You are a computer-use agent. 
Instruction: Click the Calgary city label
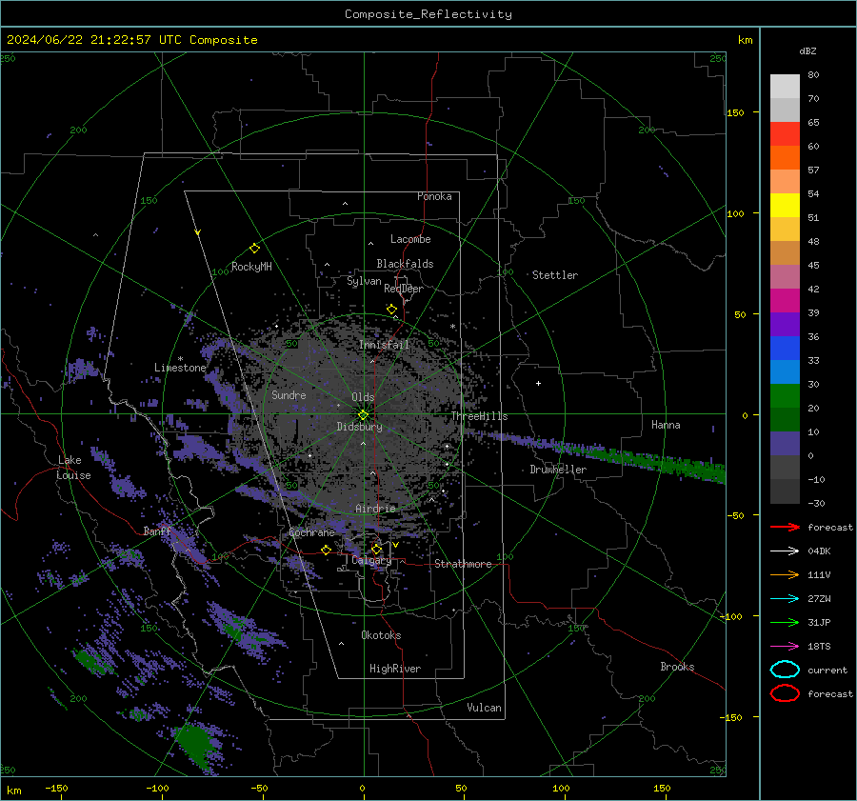click(x=371, y=560)
